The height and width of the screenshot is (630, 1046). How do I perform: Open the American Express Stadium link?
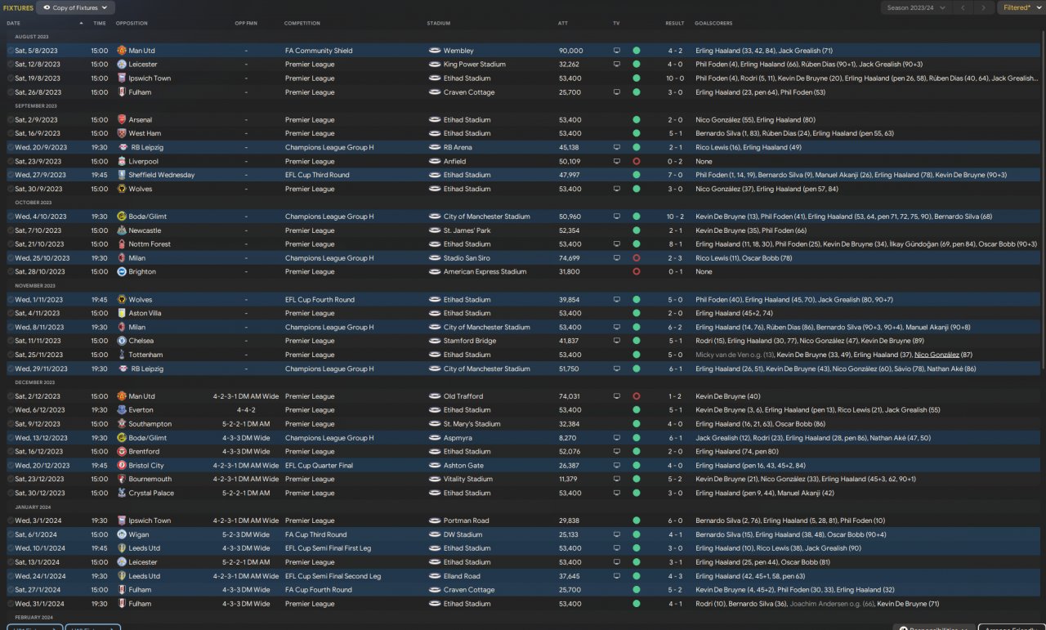tap(485, 272)
